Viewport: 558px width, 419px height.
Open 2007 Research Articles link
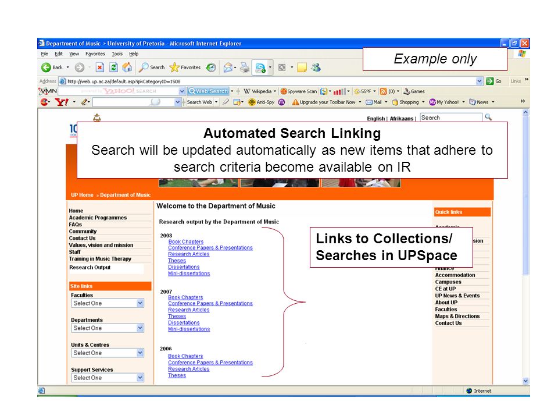[188, 310]
